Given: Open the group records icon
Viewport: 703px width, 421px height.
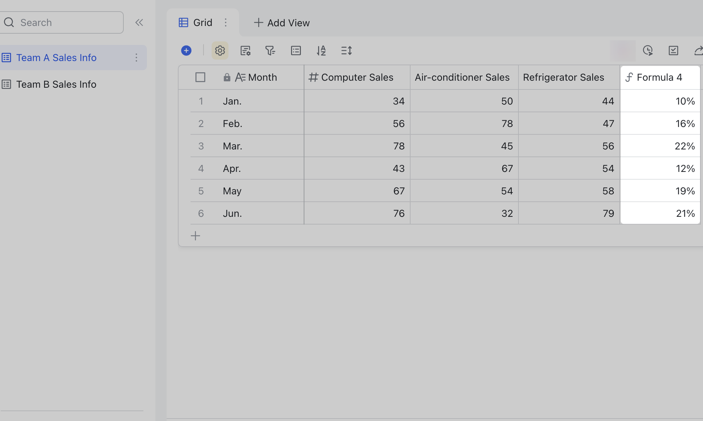Looking at the screenshot, I should coord(296,51).
